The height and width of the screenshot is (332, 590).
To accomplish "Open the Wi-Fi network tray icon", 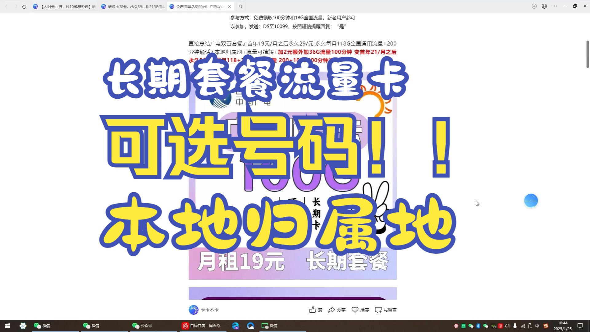I will 523,326.
